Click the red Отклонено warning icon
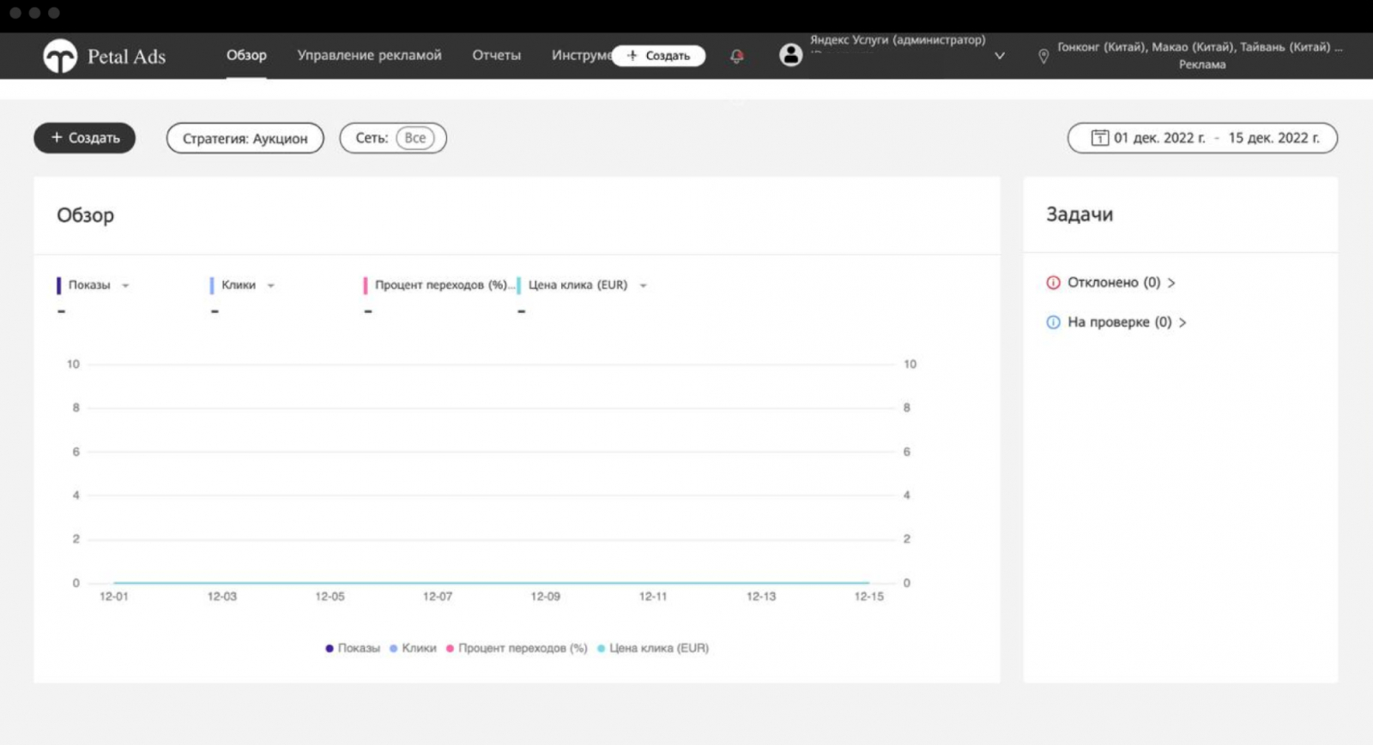Screen dimensions: 1373x745 1053,283
